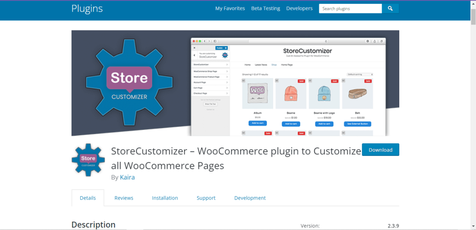Image resolution: width=476 pixels, height=230 pixels.
Task: Click the page vertical scrollbar thumb
Action: pos(473,17)
